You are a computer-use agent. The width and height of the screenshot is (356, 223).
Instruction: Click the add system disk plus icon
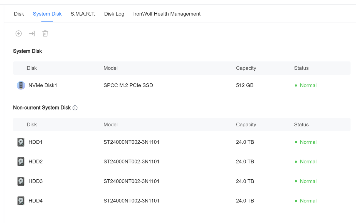click(19, 34)
